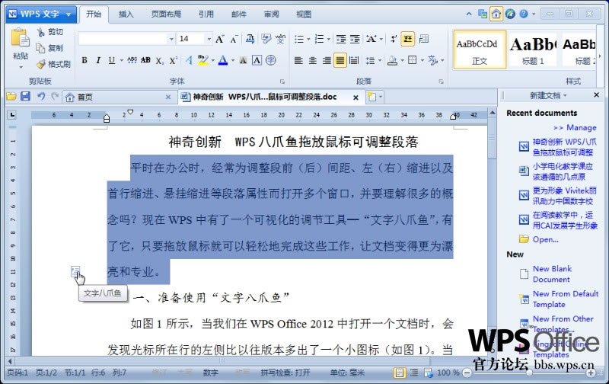Switch to the 视图 ribbon tab
Image resolution: width=609 pixels, height=384 pixels.
(x=304, y=14)
